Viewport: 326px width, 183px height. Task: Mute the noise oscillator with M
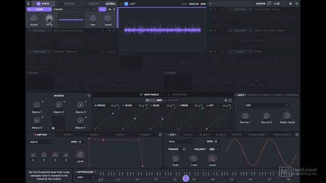click(x=110, y=9)
